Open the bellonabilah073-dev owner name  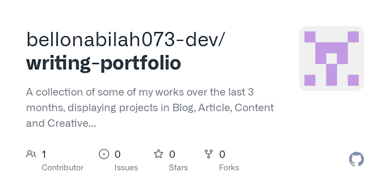125,39
